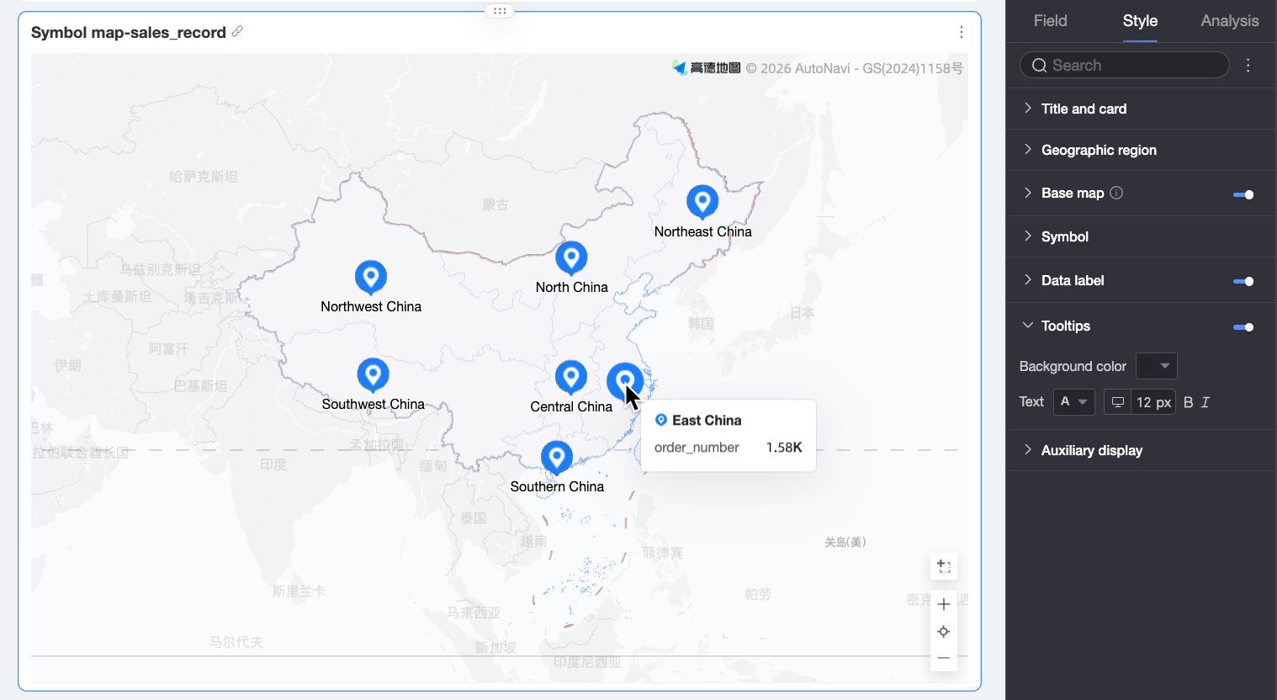Click the Southern China map pin
This screenshot has height=700, width=1277.
(556, 457)
